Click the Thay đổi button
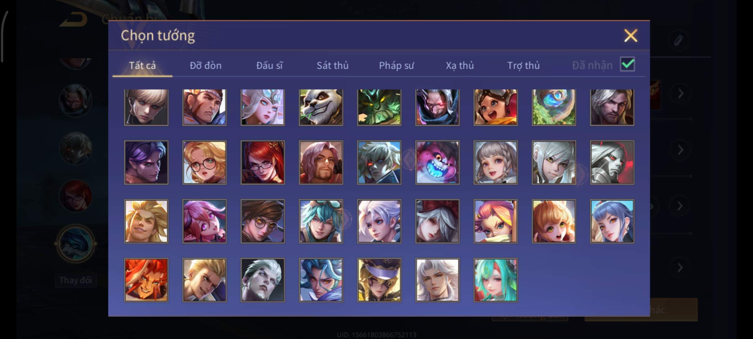Screen dimensions: 753x339 tap(76, 280)
